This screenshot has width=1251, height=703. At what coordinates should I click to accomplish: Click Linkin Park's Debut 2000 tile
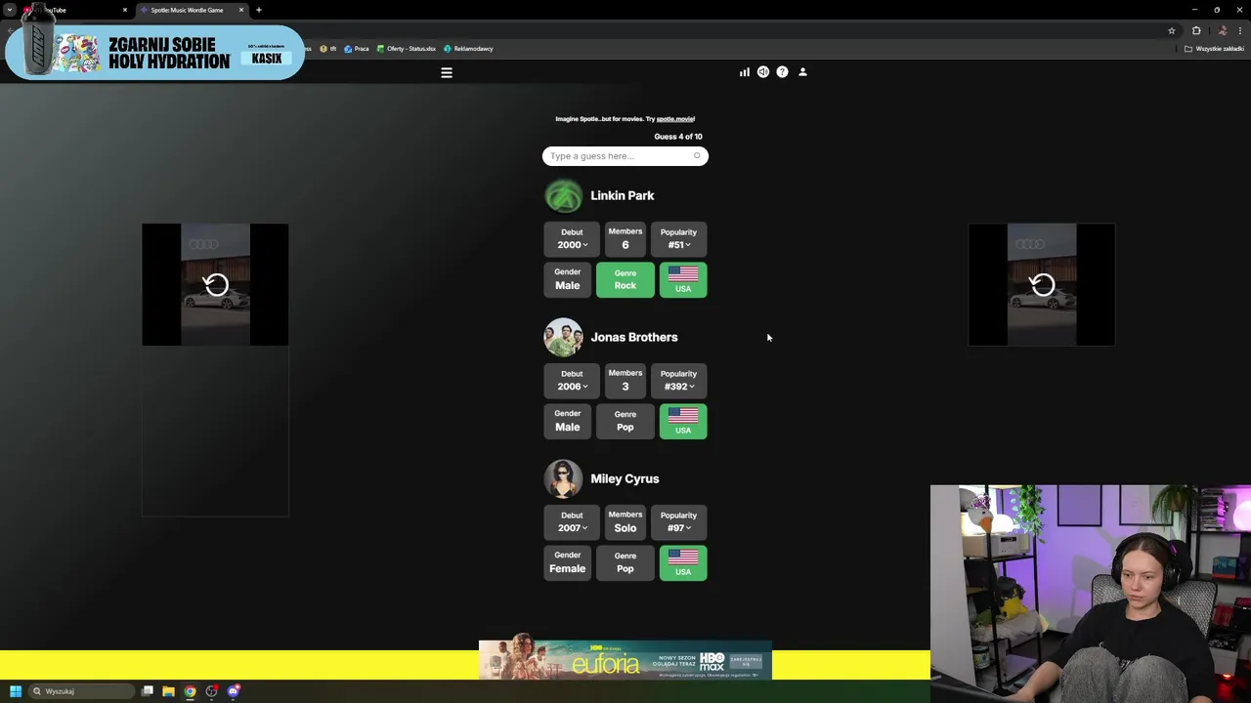point(572,239)
